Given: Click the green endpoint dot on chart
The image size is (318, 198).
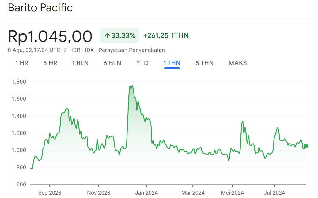Looking at the screenshot, I should pos(306,146).
